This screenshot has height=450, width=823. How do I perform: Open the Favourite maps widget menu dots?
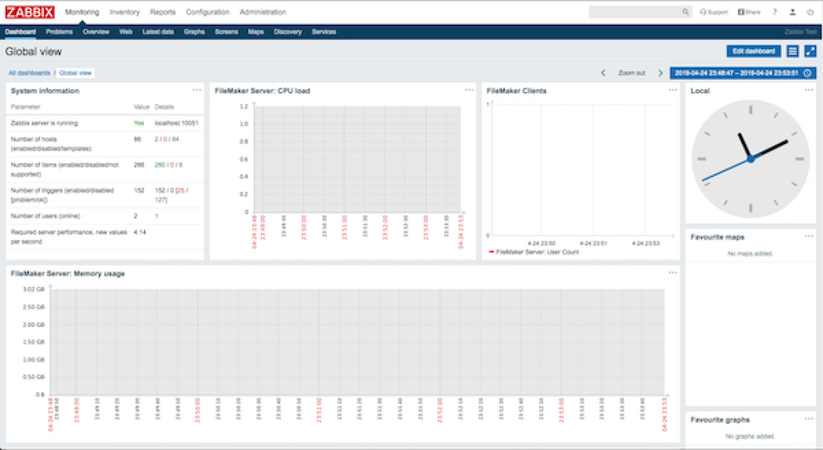click(809, 237)
